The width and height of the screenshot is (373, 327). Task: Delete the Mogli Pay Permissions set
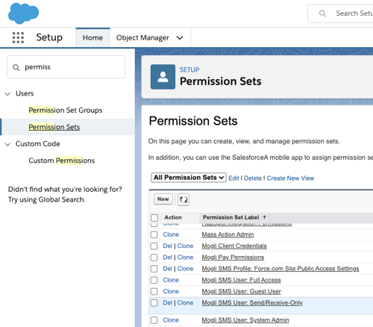(168, 258)
